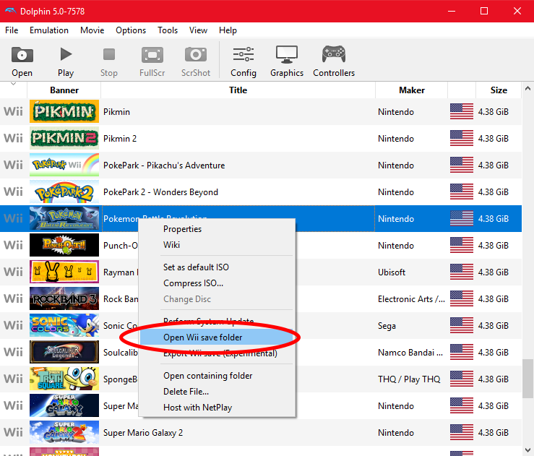This screenshot has width=534, height=456.
Task: Open the Emulation menu
Action: point(49,30)
